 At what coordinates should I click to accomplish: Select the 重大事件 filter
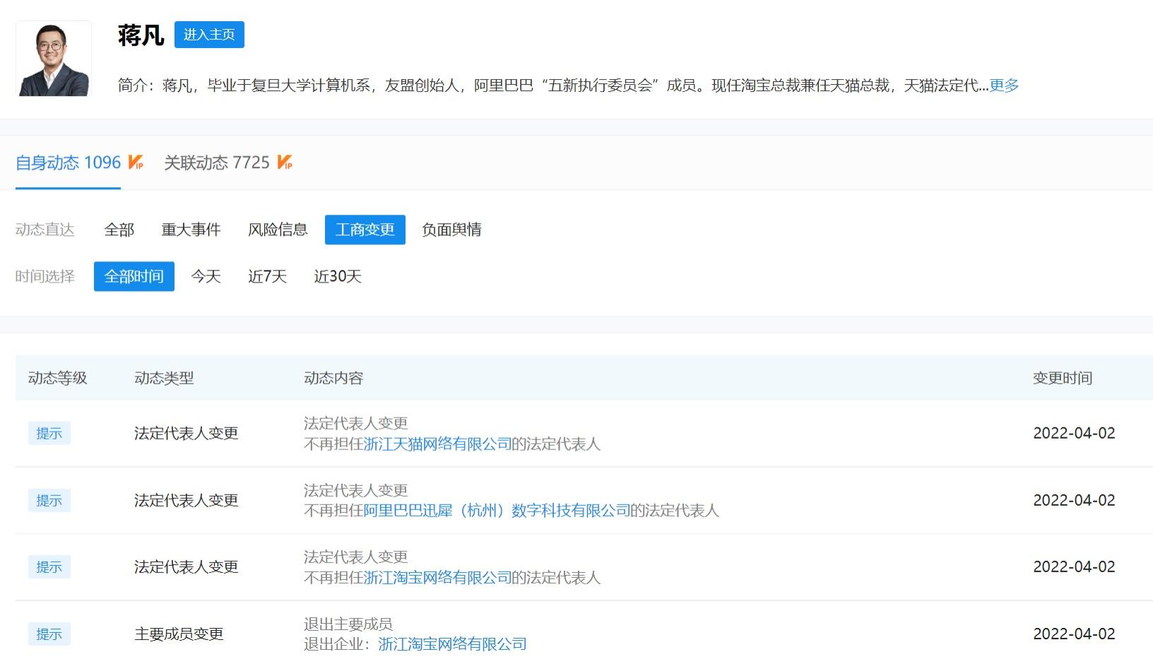pyautogui.click(x=191, y=230)
